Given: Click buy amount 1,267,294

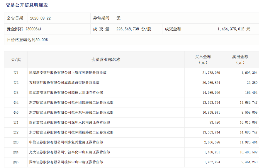Looking at the screenshot, I should click(212, 162).
